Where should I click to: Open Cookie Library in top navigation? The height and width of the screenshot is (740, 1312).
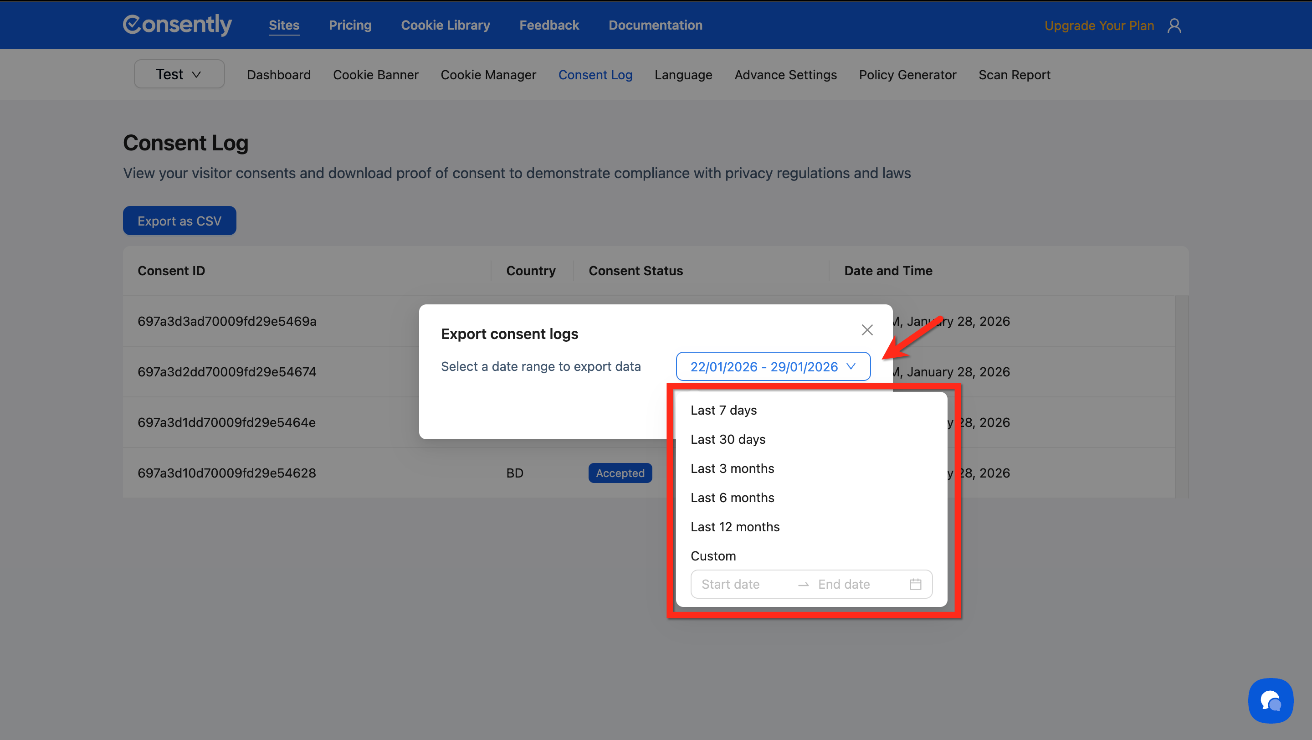click(445, 25)
